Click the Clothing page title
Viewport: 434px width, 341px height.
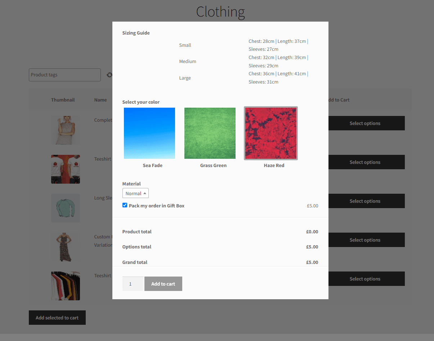[220, 12]
